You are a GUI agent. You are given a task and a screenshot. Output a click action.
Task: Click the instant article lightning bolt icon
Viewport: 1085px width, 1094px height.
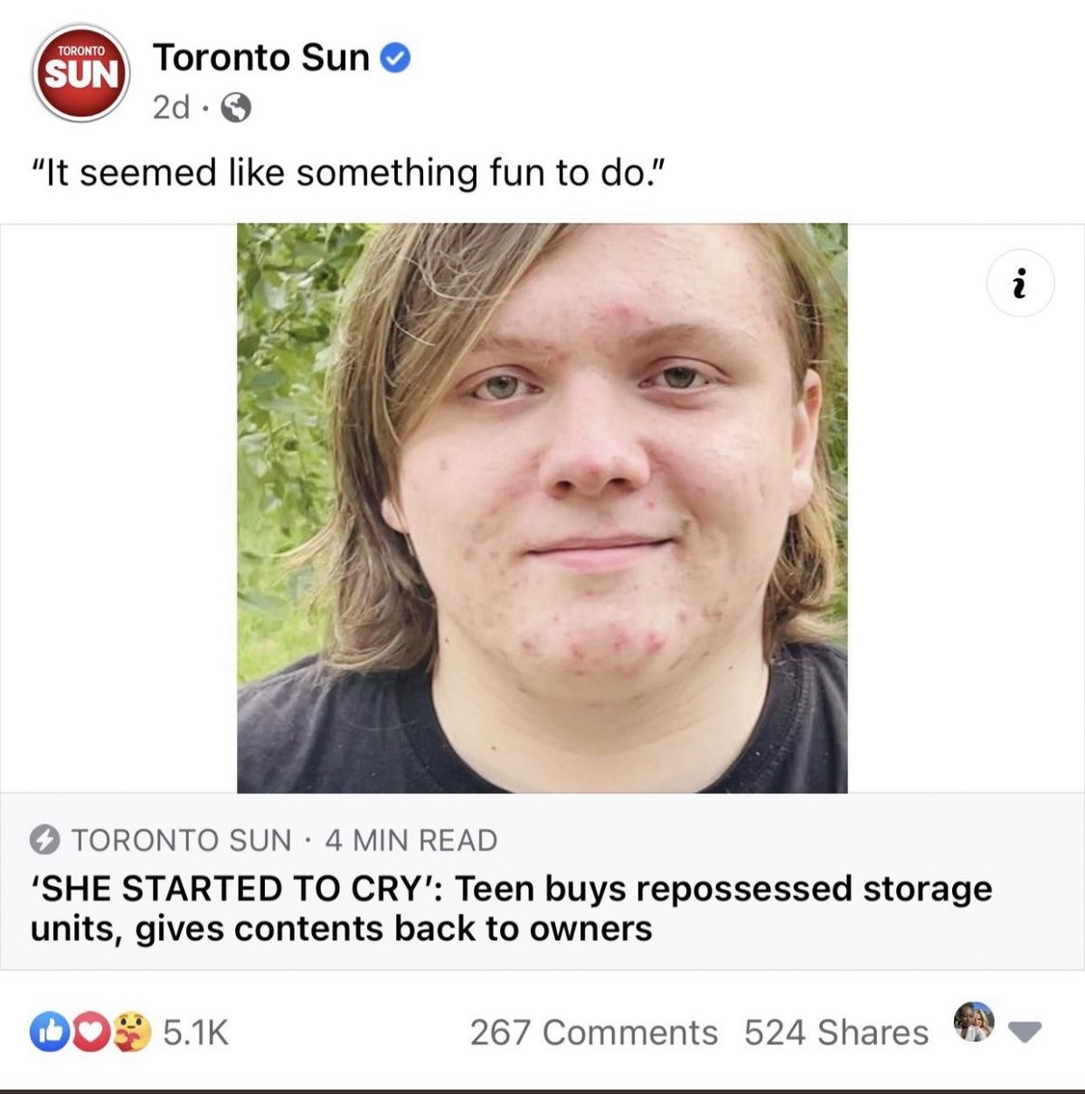coord(44,841)
